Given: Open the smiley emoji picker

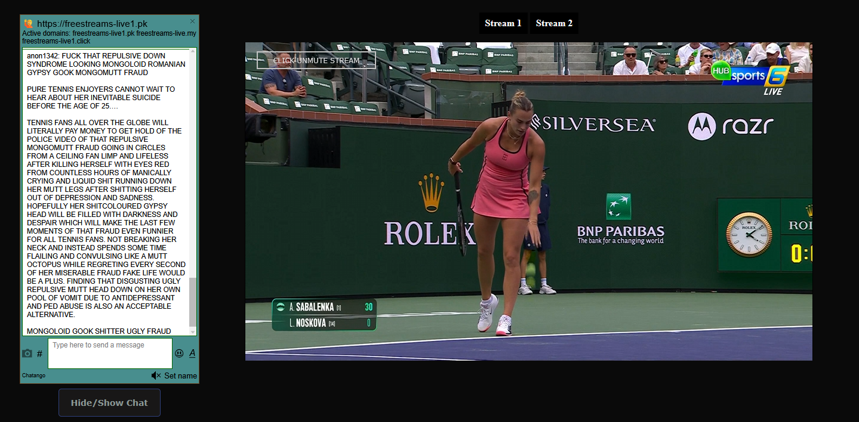Looking at the screenshot, I should [179, 353].
